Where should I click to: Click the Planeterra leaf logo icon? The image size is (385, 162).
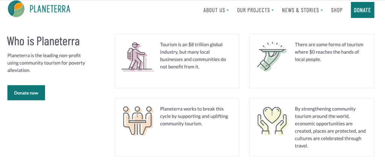click(x=16, y=9)
